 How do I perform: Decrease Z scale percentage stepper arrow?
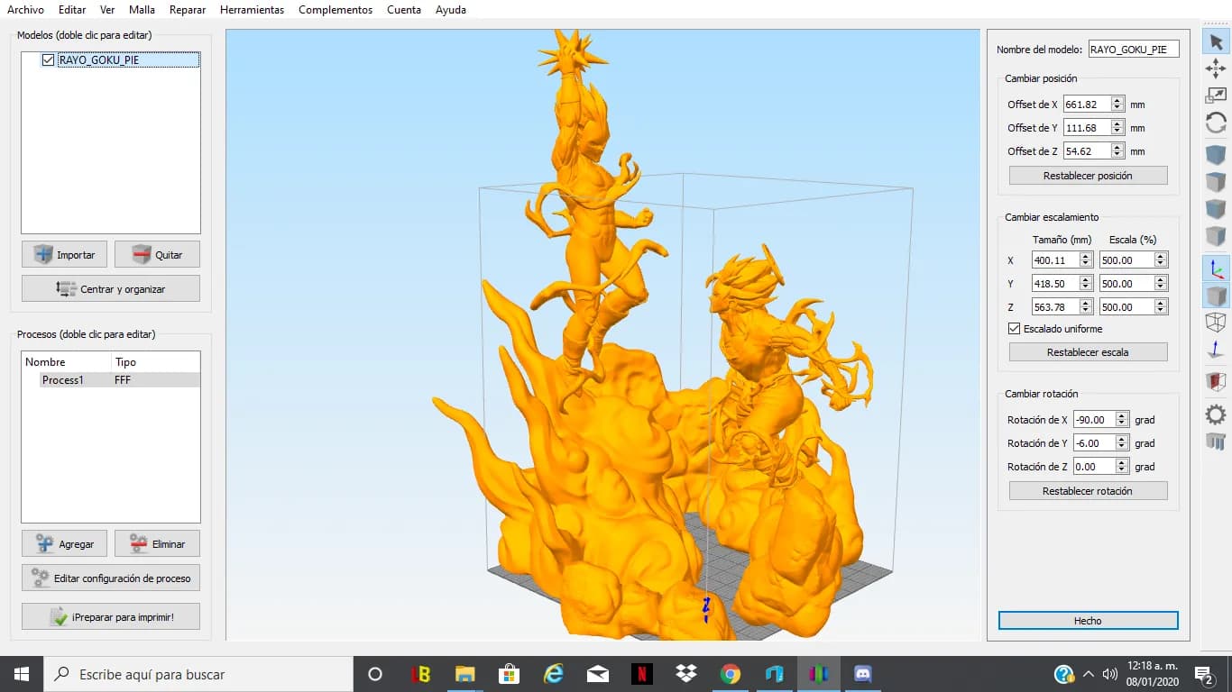click(1160, 311)
